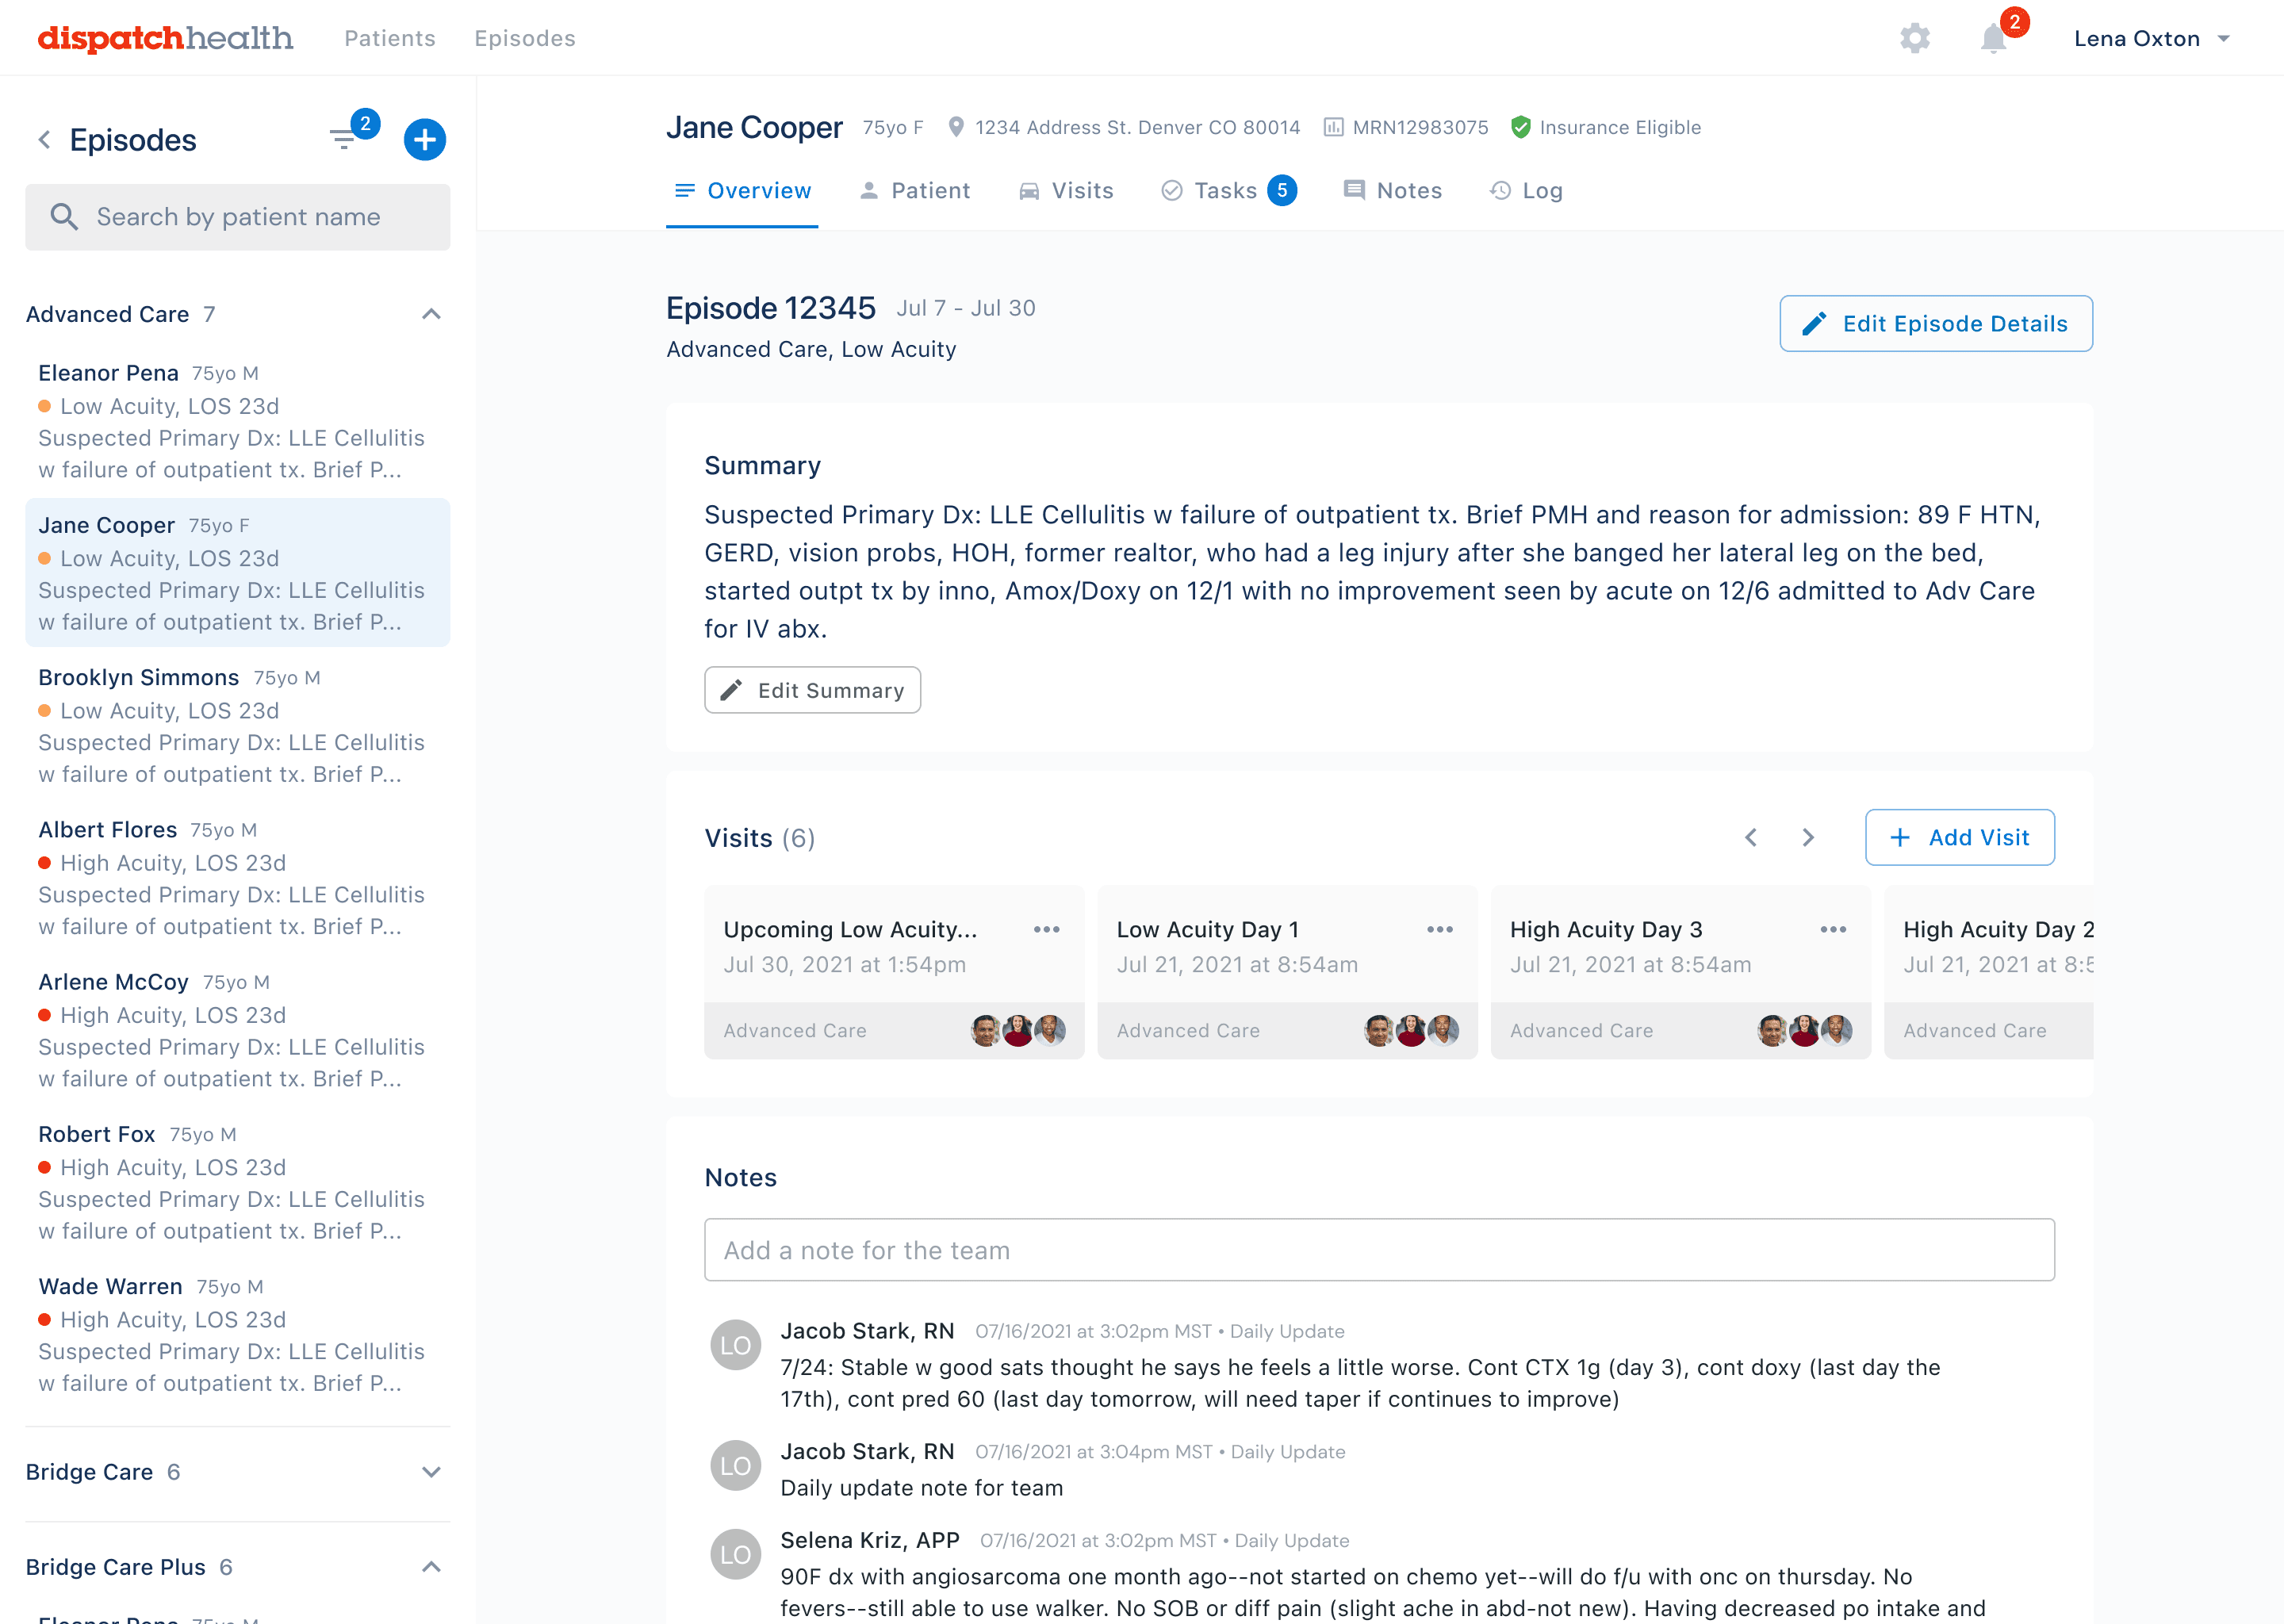Screen dimensions: 2284x1624
Task: Focus the Add a note for the team field
Action: (1379, 1250)
